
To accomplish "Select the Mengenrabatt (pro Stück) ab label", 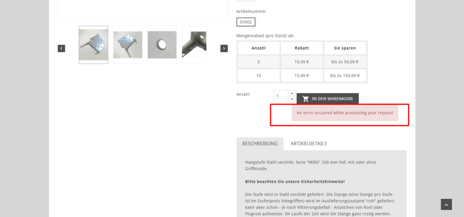I will (x=265, y=36).
